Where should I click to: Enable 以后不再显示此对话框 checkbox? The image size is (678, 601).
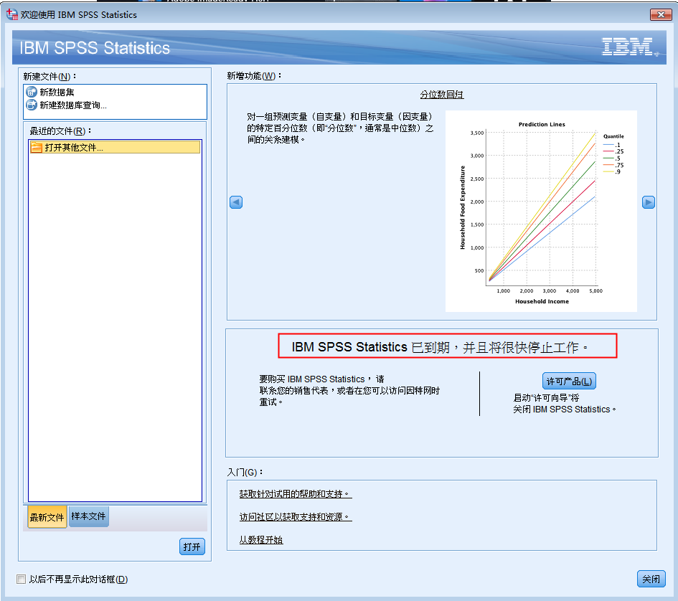pyautogui.click(x=21, y=579)
